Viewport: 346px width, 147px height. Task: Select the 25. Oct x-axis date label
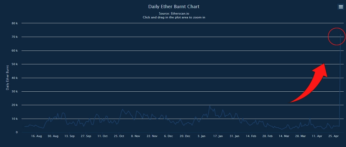pyautogui.click(x=119, y=136)
